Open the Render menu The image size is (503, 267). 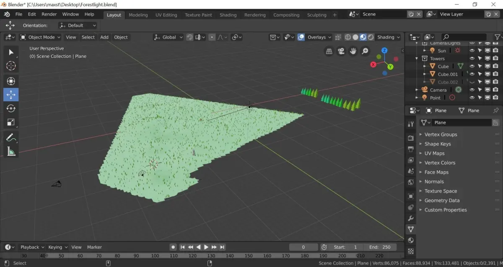(49, 14)
